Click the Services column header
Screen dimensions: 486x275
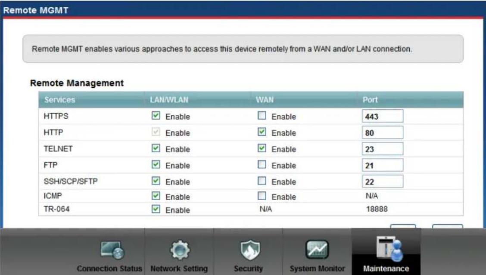tap(59, 100)
